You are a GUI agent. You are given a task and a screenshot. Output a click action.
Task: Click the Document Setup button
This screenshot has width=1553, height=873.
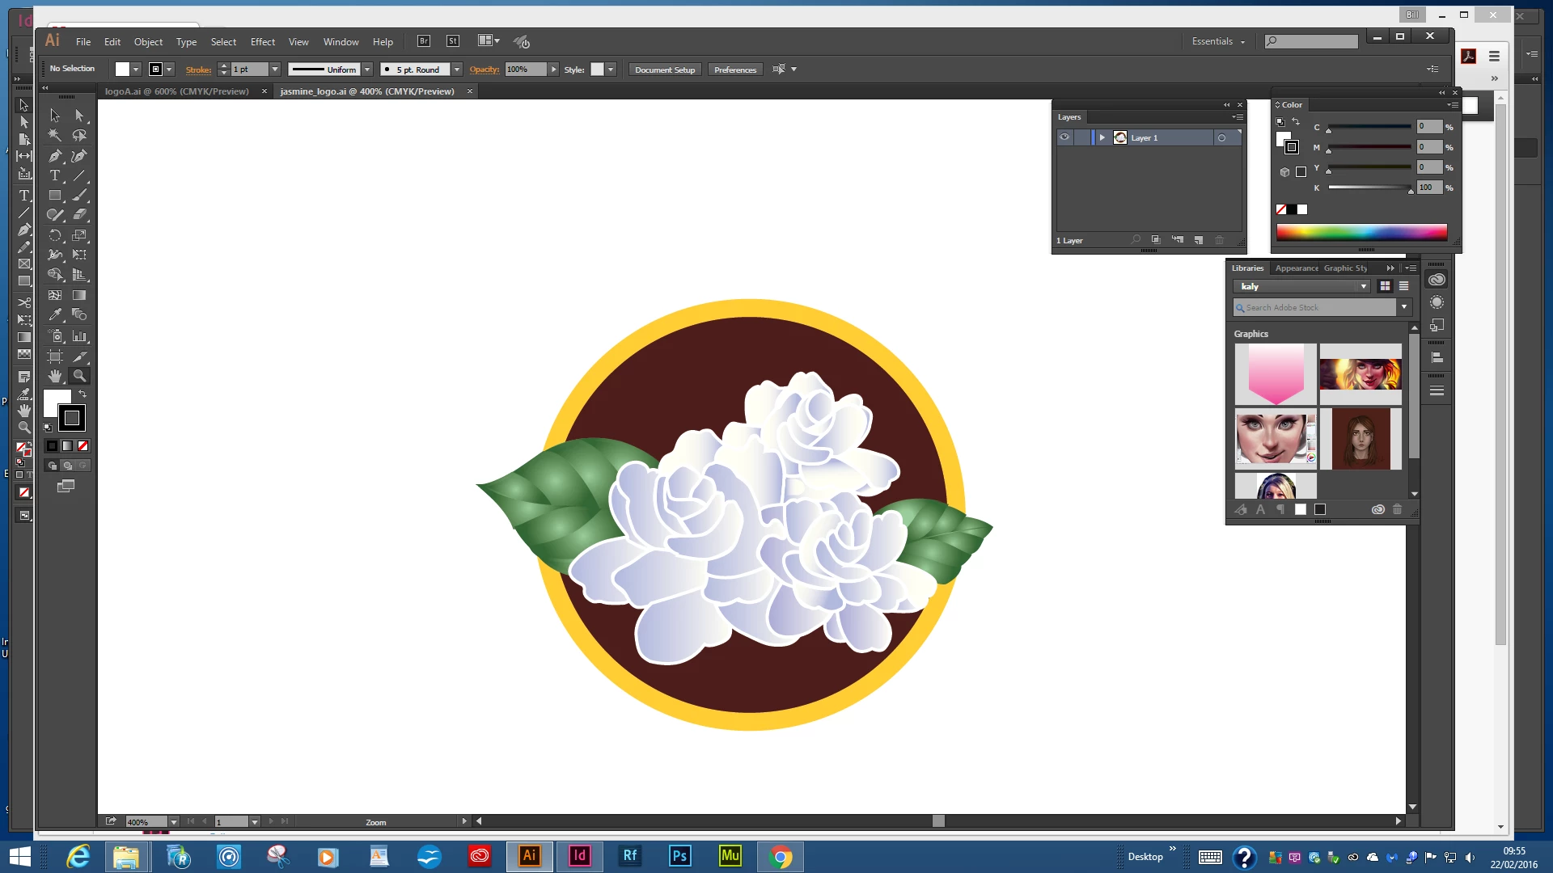click(664, 70)
